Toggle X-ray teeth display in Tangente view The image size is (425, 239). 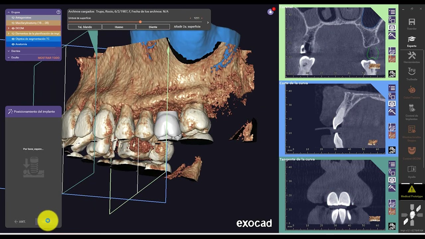click(x=392, y=203)
